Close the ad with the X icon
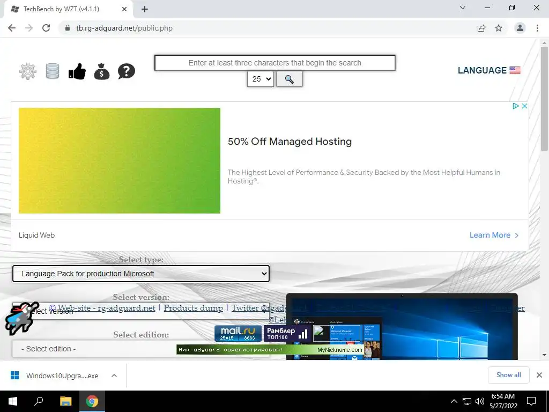This screenshot has height=412, width=549. pos(524,106)
